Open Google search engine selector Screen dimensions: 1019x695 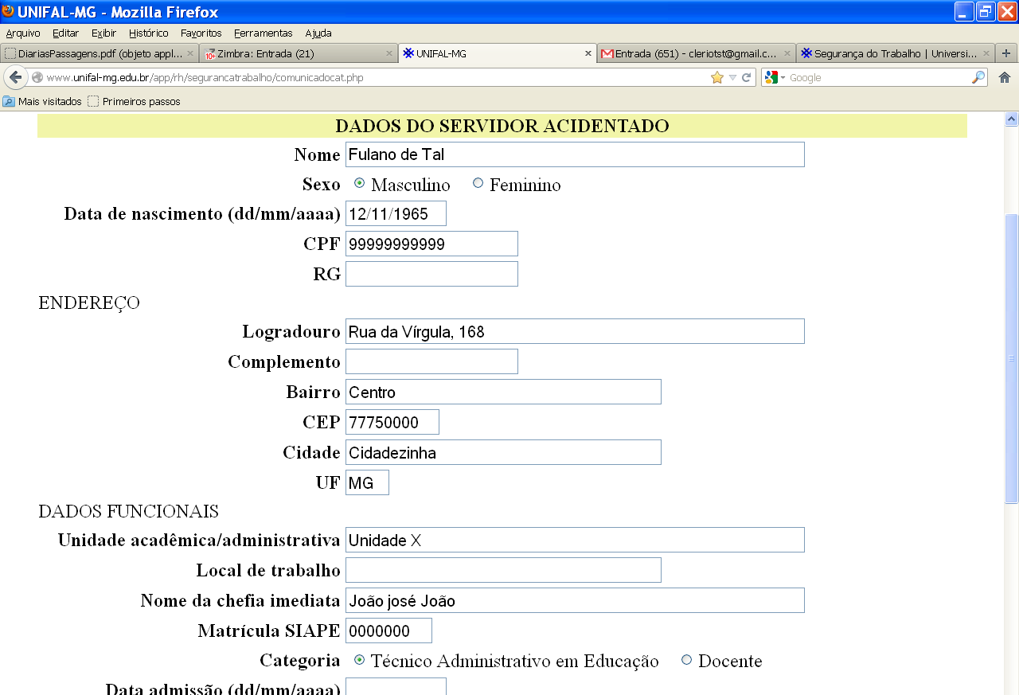774,77
